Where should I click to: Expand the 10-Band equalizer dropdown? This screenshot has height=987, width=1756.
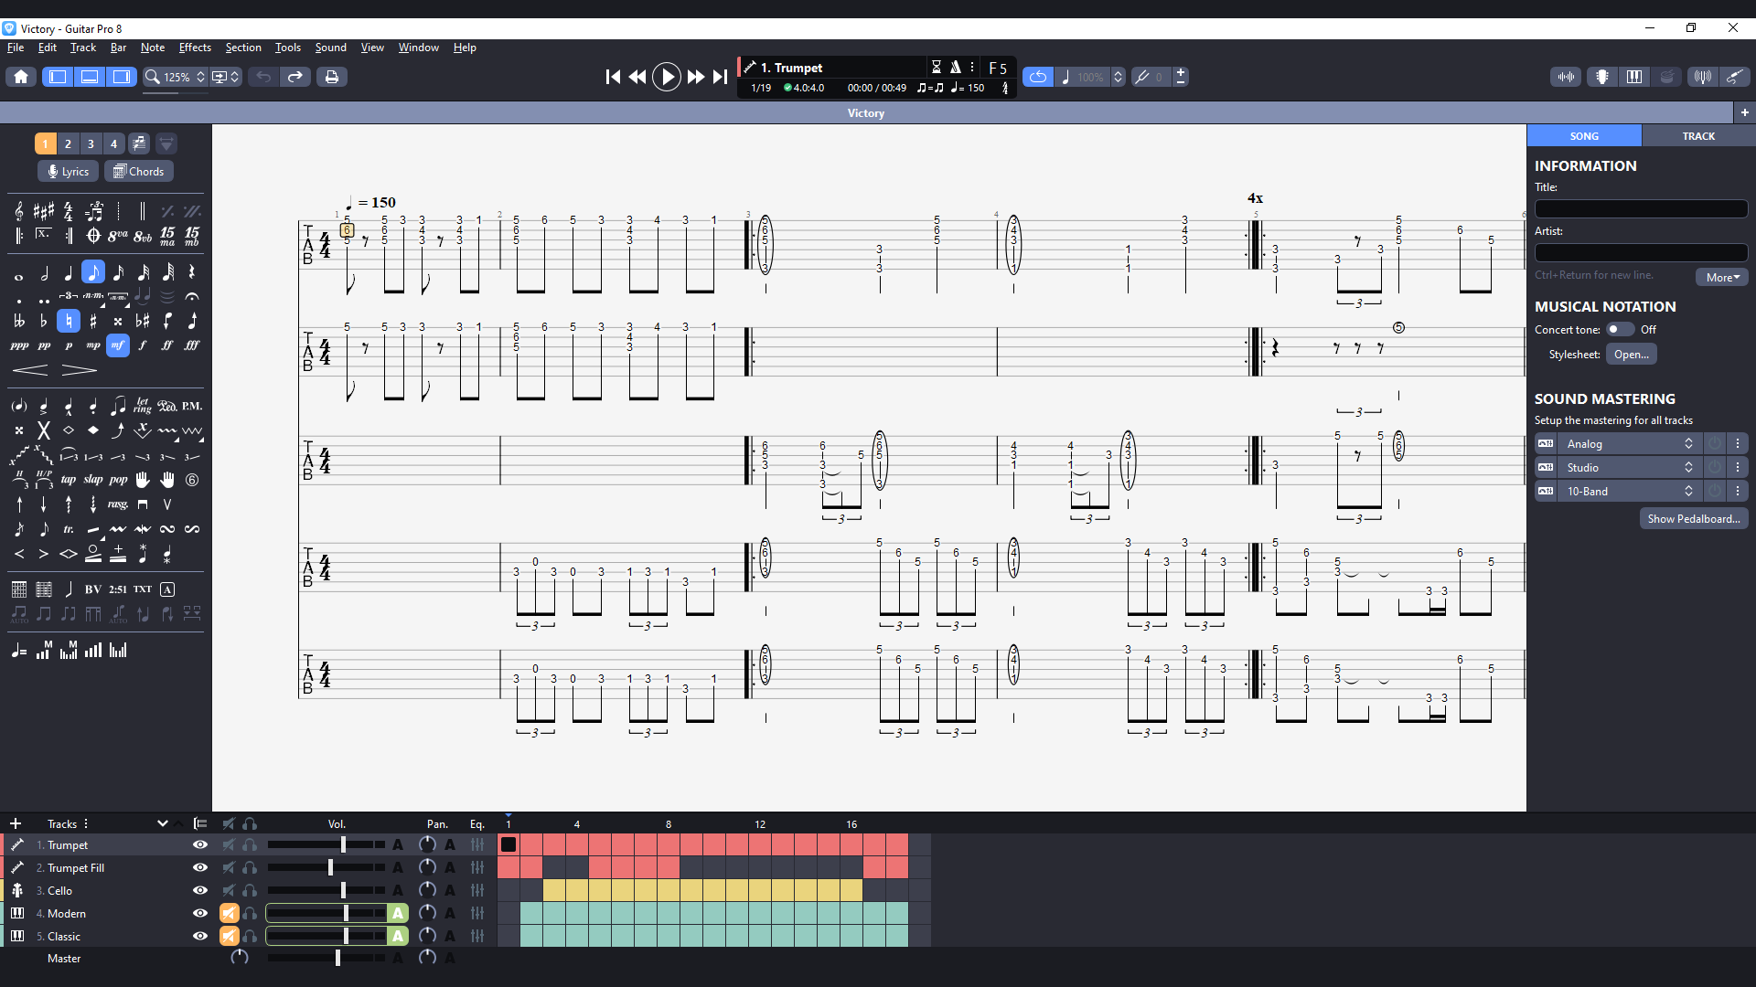click(x=1628, y=491)
